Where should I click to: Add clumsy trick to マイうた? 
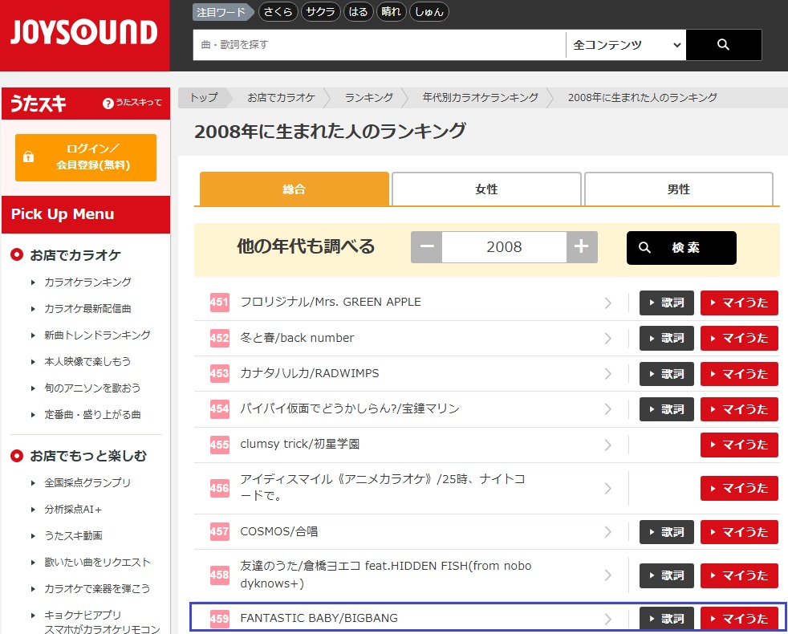(739, 445)
